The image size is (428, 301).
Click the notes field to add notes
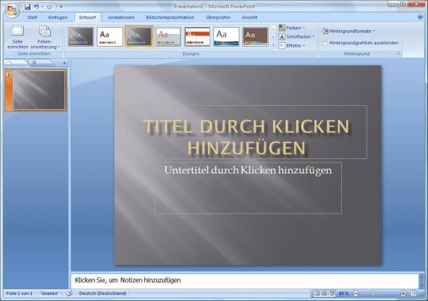(x=244, y=280)
